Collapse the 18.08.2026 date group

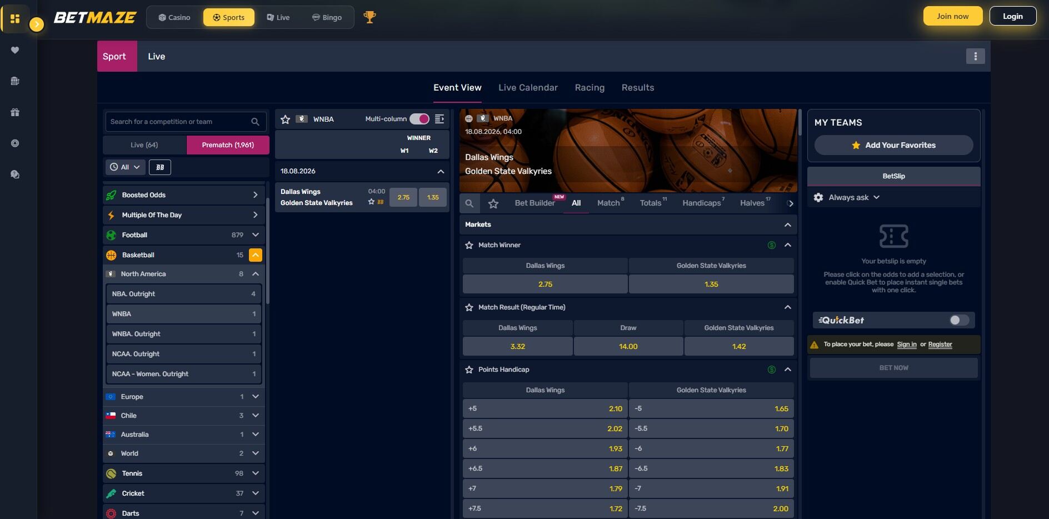point(441,171)
